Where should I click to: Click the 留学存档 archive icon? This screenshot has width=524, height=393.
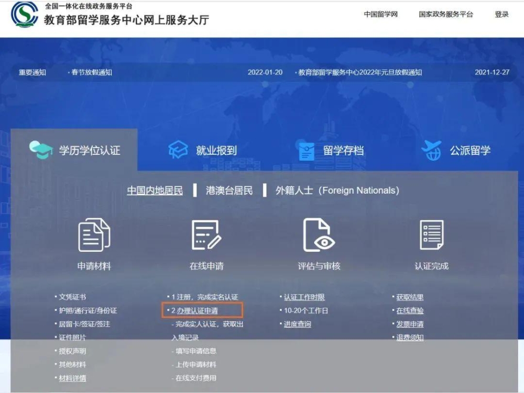point(307,151)
